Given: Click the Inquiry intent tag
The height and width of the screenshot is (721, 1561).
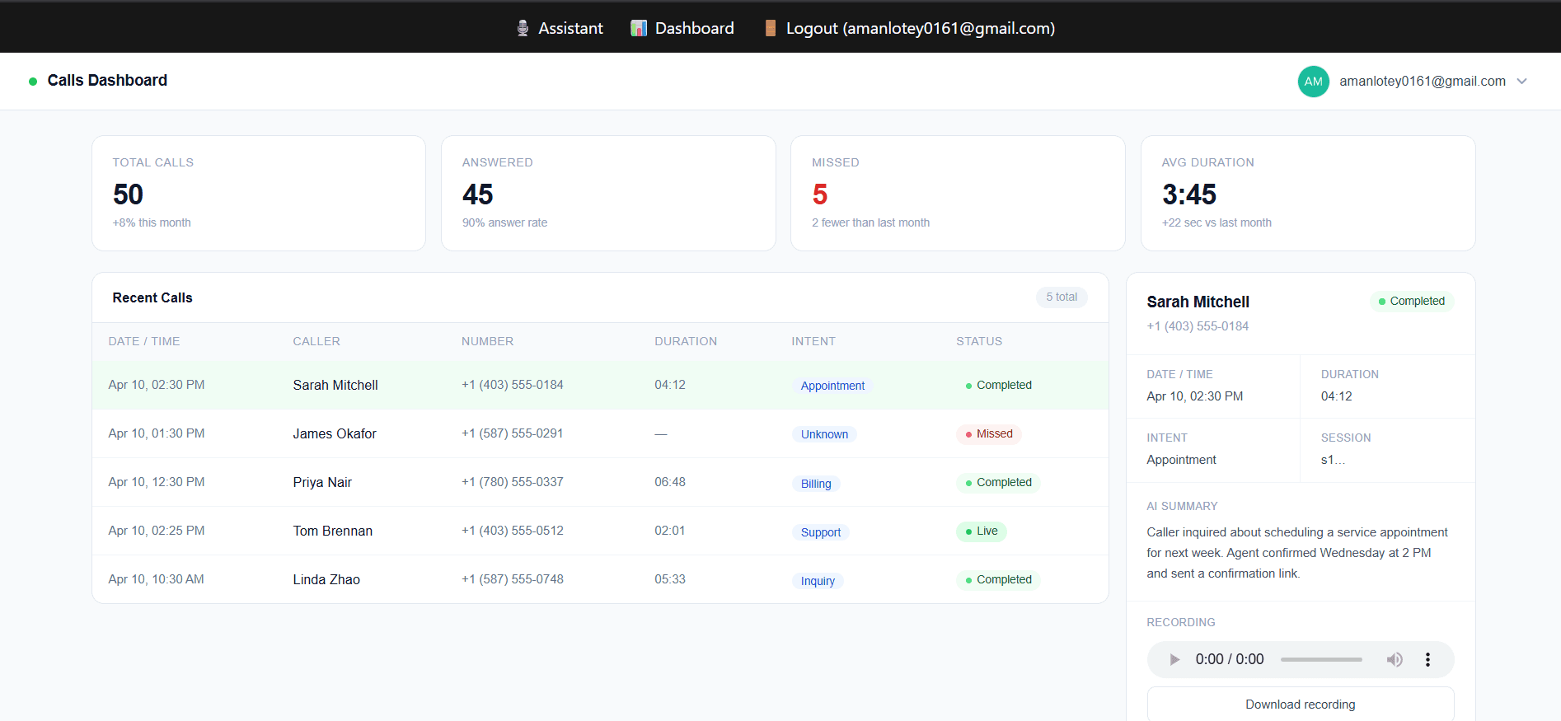Looking at the screenshot, I should pyautogui.click(x=818, y=581).
